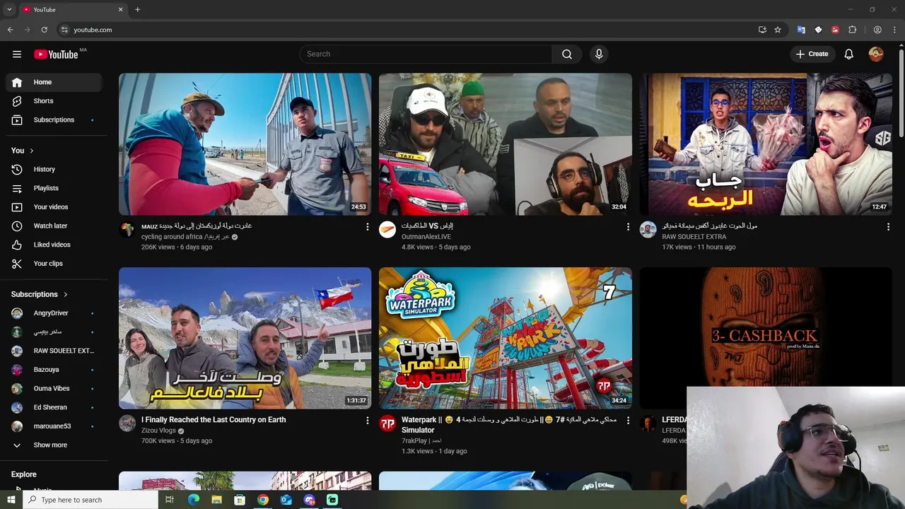Screen dimensions: 905x509
Task: Open the notifications bell
Action: pos(849,54)
